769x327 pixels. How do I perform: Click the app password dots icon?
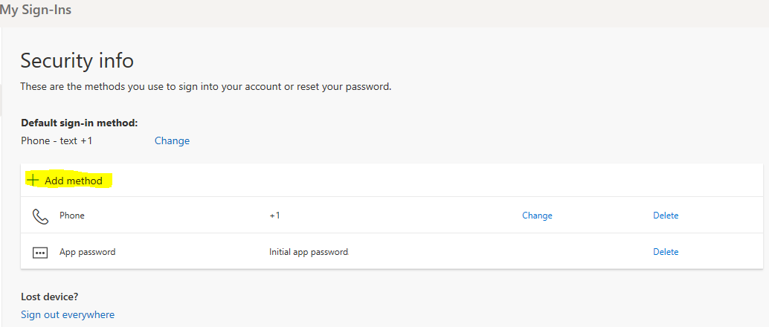[x=39, y=253]
